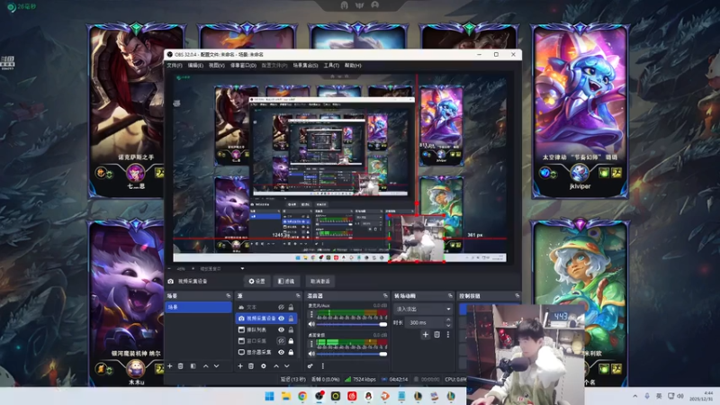
Task: Increase transition duration with up stepper
Action: coord(448,320)
